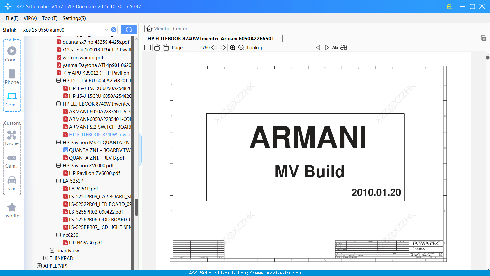Rotate page clockwise

(x=166, y=47)
